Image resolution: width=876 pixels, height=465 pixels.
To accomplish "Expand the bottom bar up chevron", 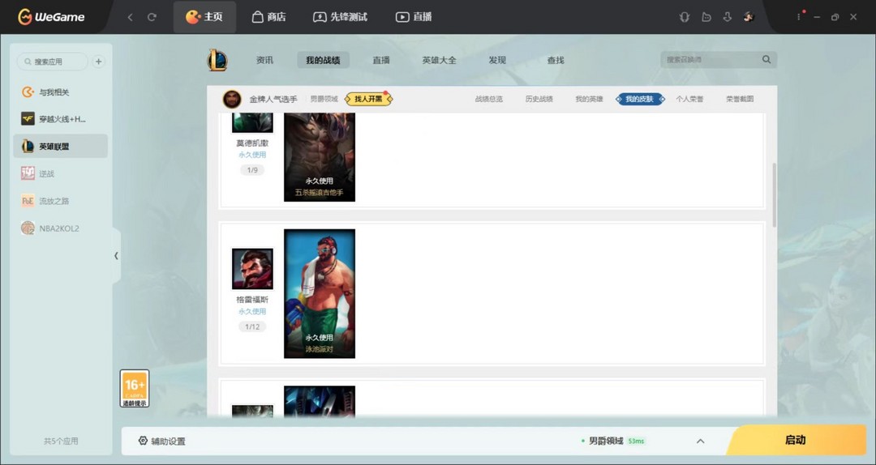I will click(700, 441).
